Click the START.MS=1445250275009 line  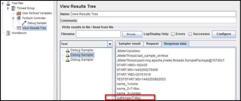137,70
